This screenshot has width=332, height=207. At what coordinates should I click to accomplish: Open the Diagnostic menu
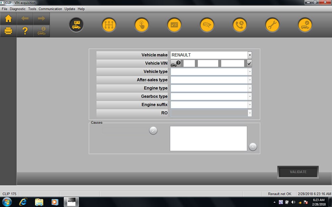[x=18, y=9]
